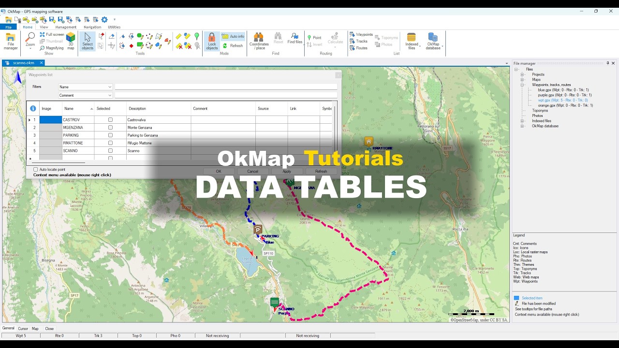Tick Selected checkbox for PARKING row
This screenshot has height=348, width=619.
(x=110, y=135)
